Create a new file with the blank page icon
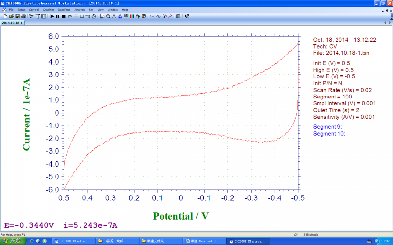This screenshot has width=393, height=245. [x=5, y=16]
